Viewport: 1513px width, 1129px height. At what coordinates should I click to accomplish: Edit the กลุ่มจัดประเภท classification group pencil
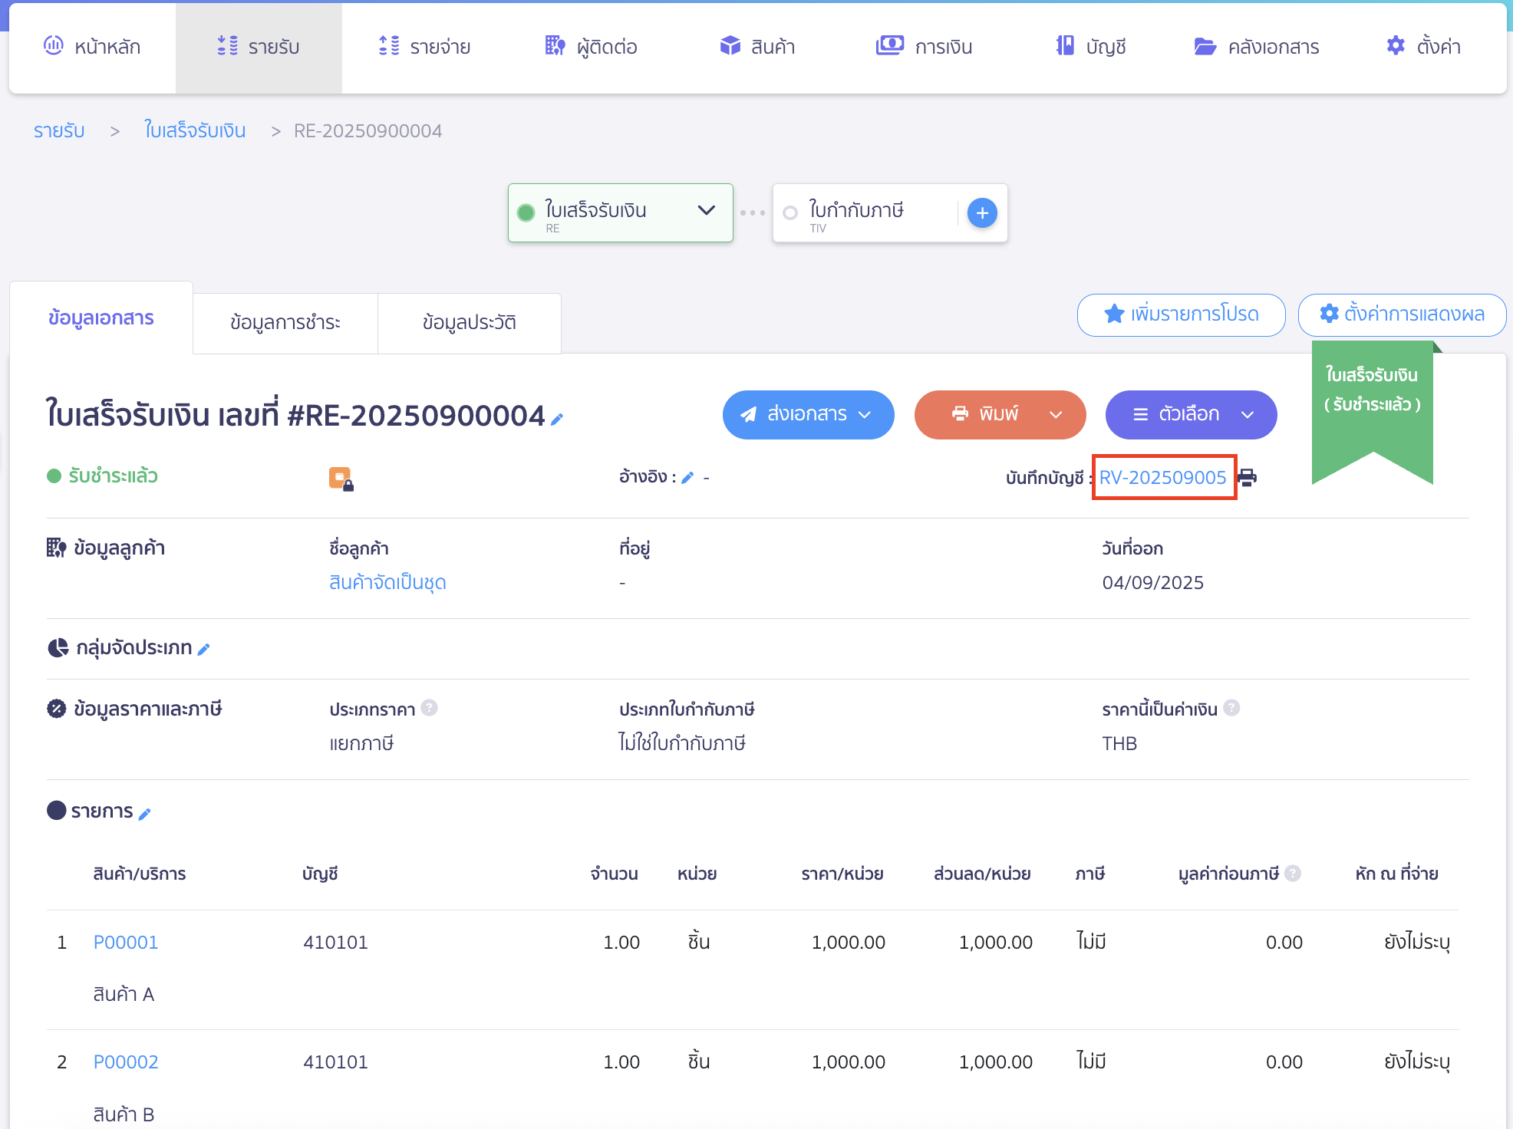coord(203,650)
